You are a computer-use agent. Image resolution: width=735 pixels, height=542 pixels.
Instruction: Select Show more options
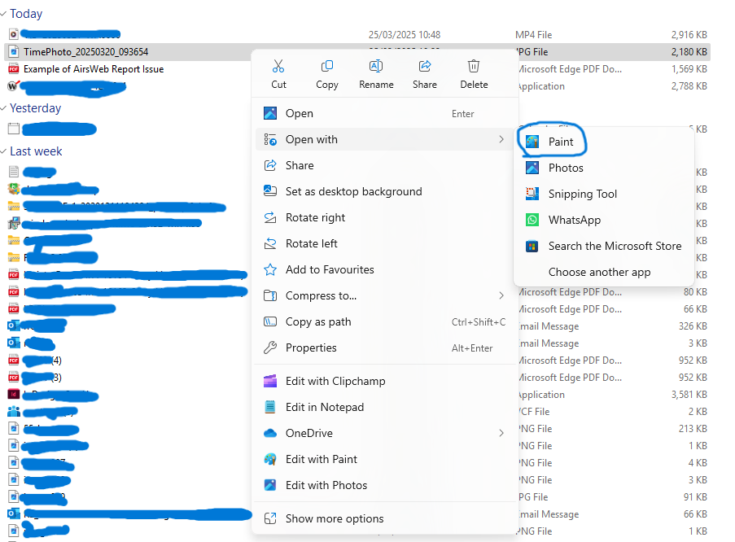pos(385,518)
